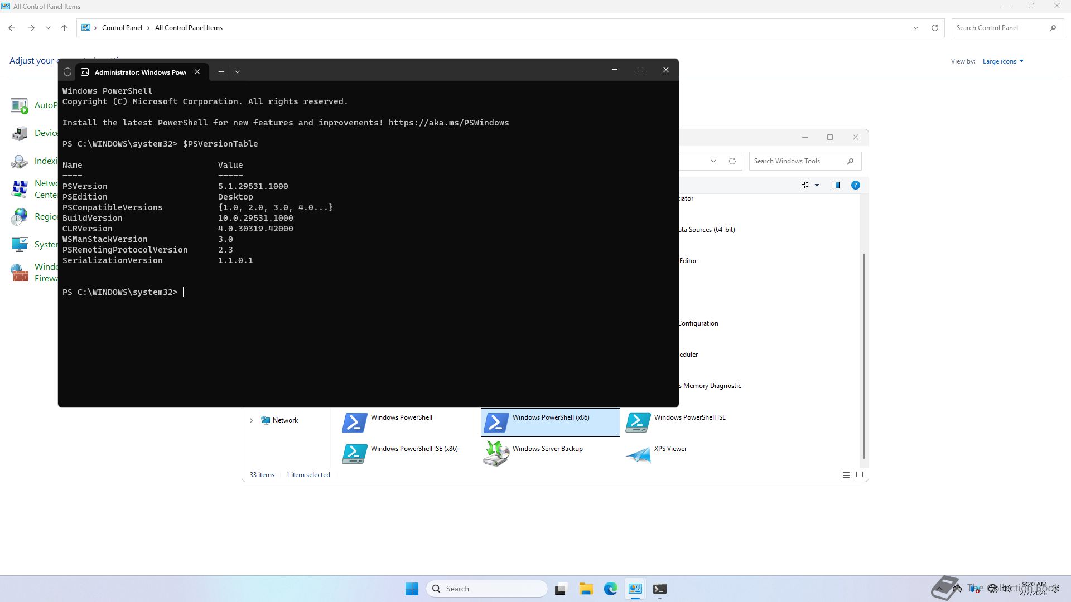This screenshot has height=602, width=1071.
Task: Open terminal new-tab profile dropdown
Action: tap(238, 72)
